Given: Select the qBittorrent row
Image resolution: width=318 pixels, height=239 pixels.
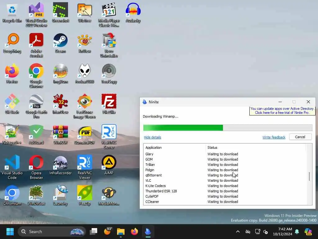Looking at the screenshot, I should [x=225, y=175].
